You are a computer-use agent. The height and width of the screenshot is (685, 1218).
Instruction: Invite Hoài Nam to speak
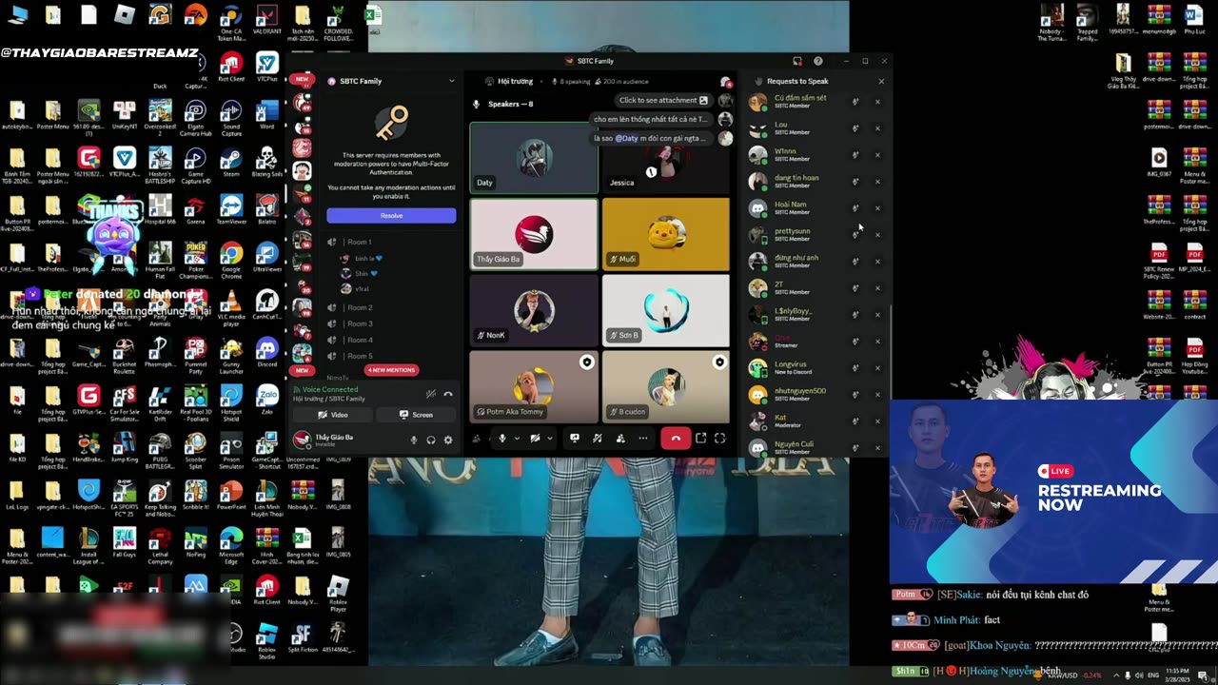pyautogui.click(x=855, y=208)
